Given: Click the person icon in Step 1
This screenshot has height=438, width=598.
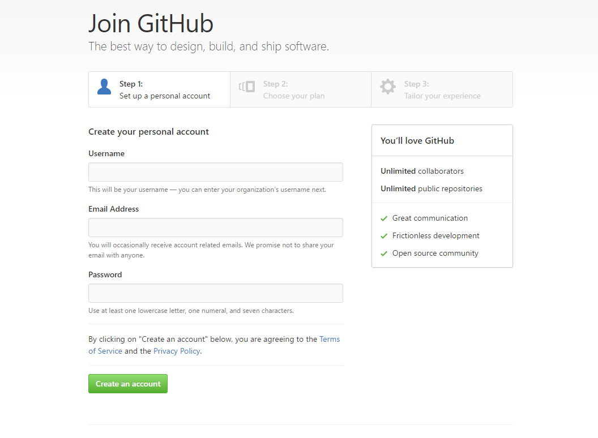Looking at the screenshot, I should click(x=104, y=87).
